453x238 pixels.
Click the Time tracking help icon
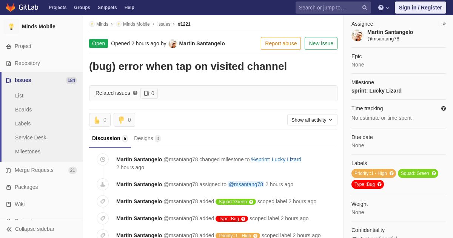(444, 108)
